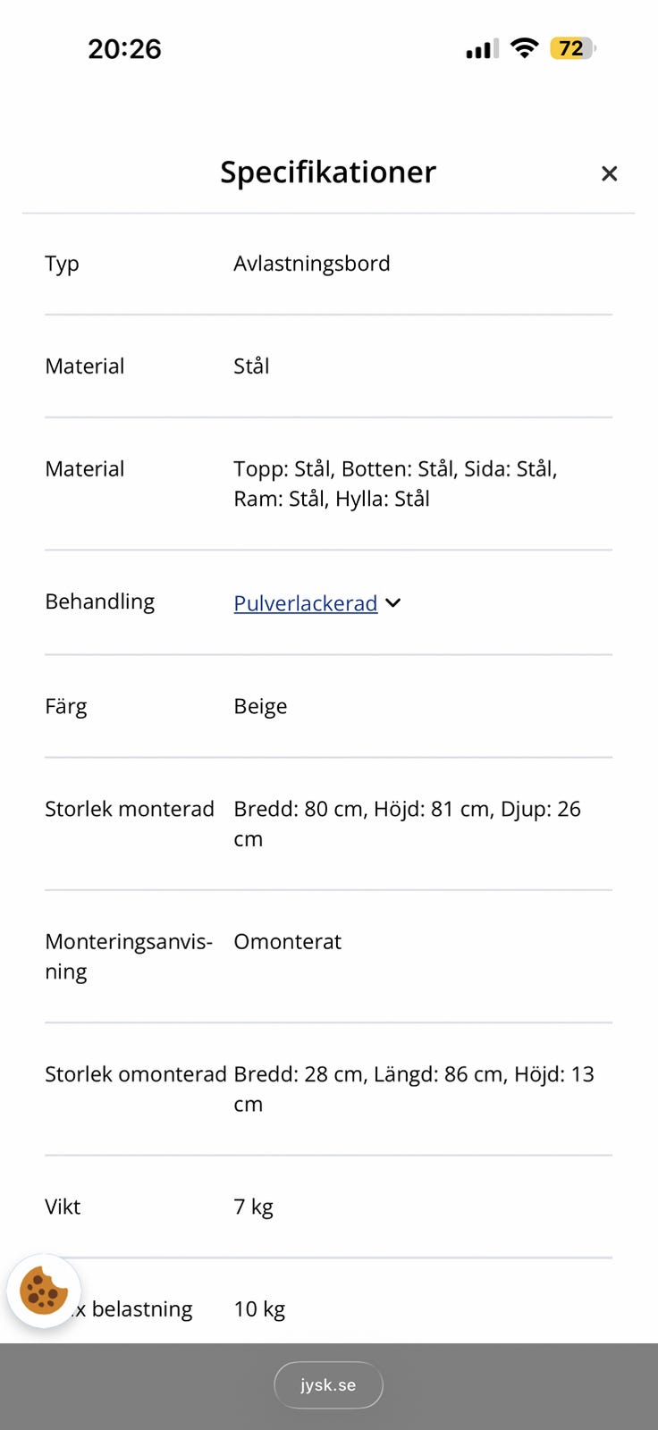
Task: Select the Topp: Stål material details text
Action: point(395,484)
